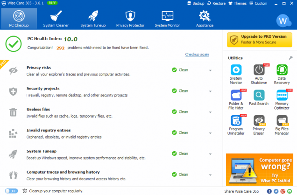Open the Privacy Eraser utility
The height and width of the screenshot is (195, 297).
[259, 120]
